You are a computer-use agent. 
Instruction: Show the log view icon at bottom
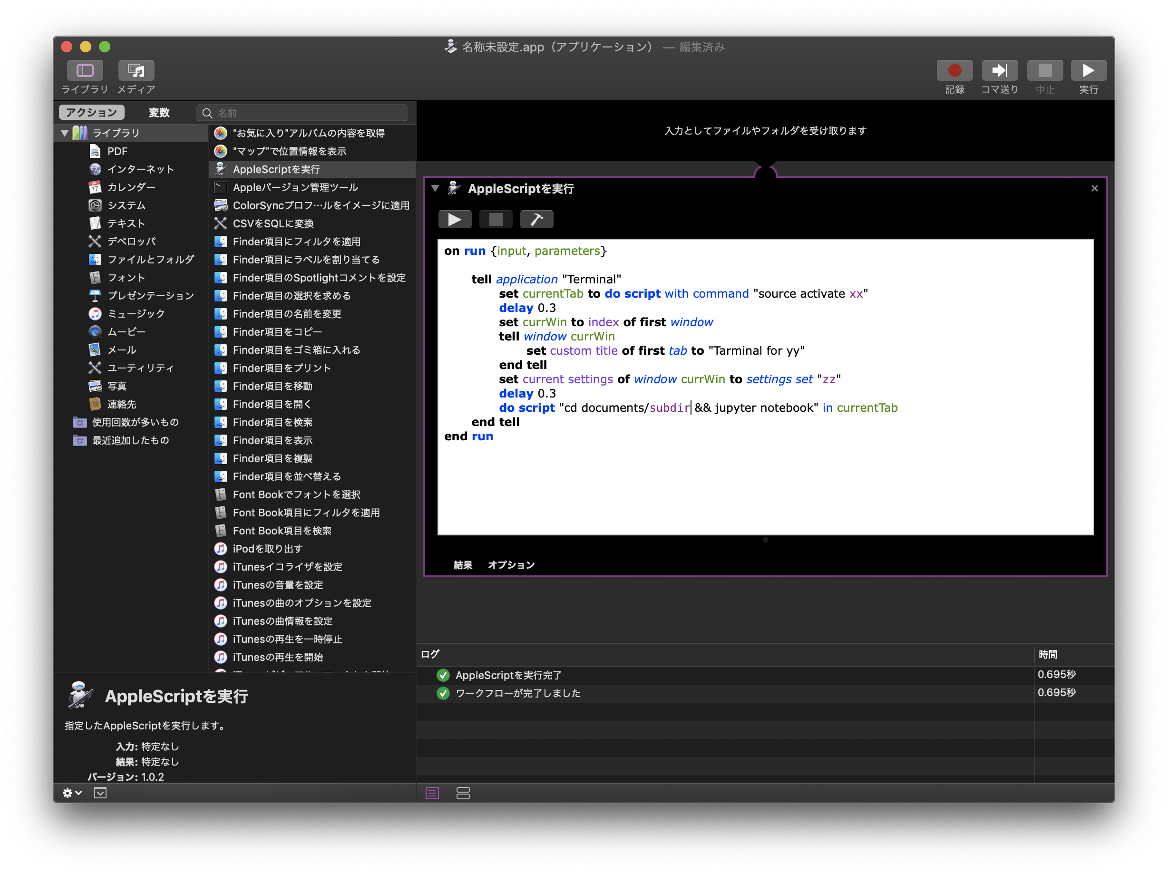432,793
